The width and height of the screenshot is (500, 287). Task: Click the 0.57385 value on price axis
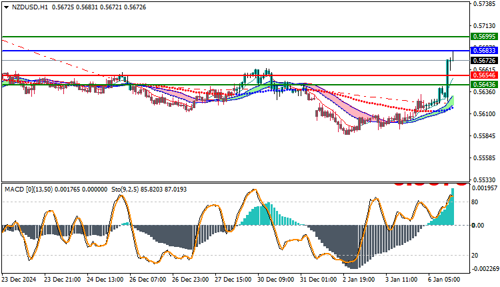(485, 4)
